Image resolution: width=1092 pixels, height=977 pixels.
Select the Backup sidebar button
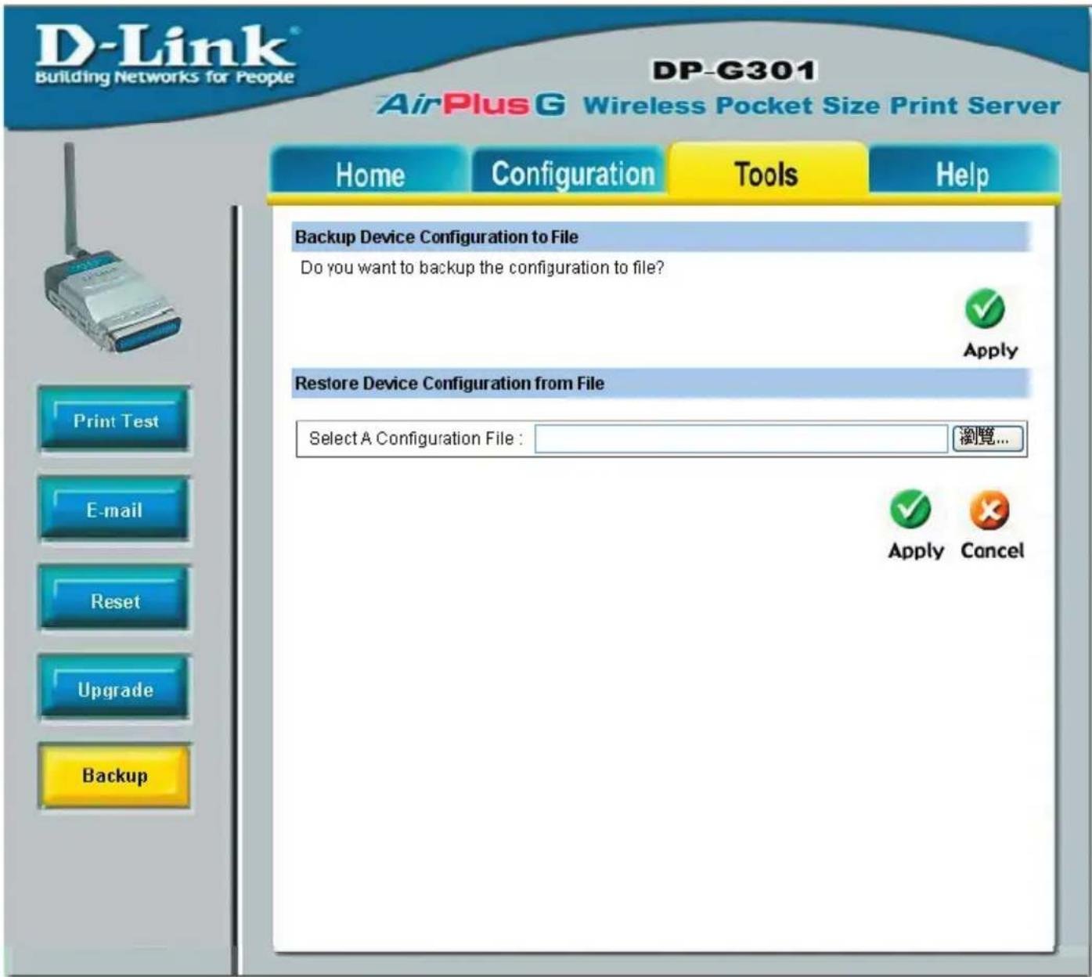(115, 776)
